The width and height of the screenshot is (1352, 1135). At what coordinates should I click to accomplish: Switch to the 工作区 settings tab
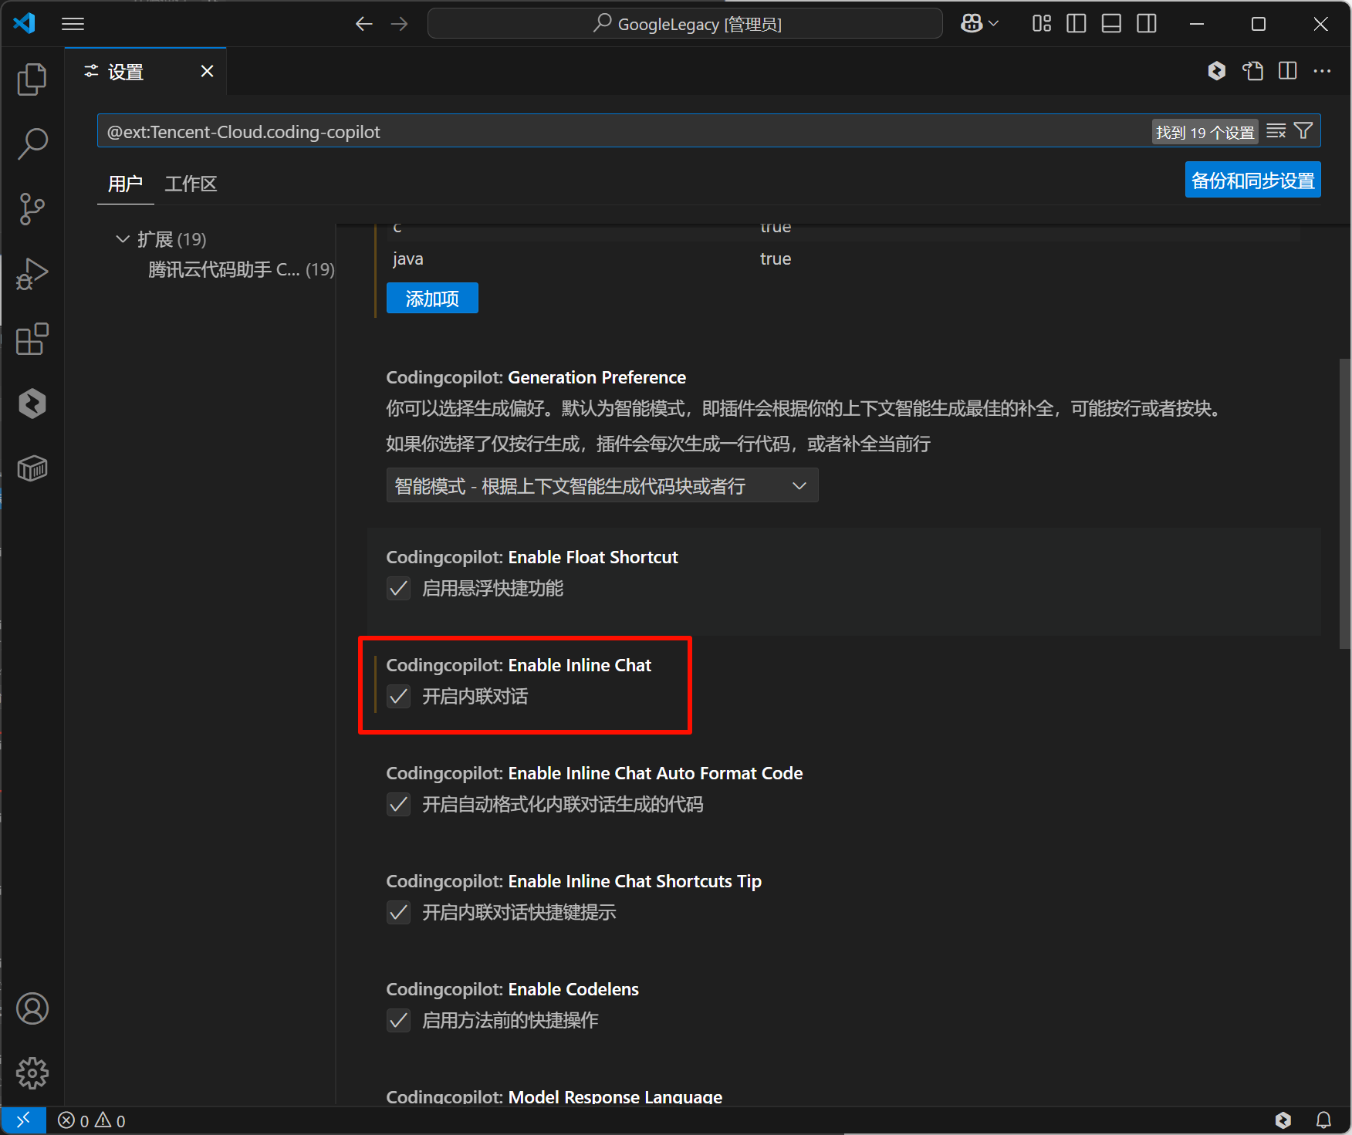(x=191, y=184)
